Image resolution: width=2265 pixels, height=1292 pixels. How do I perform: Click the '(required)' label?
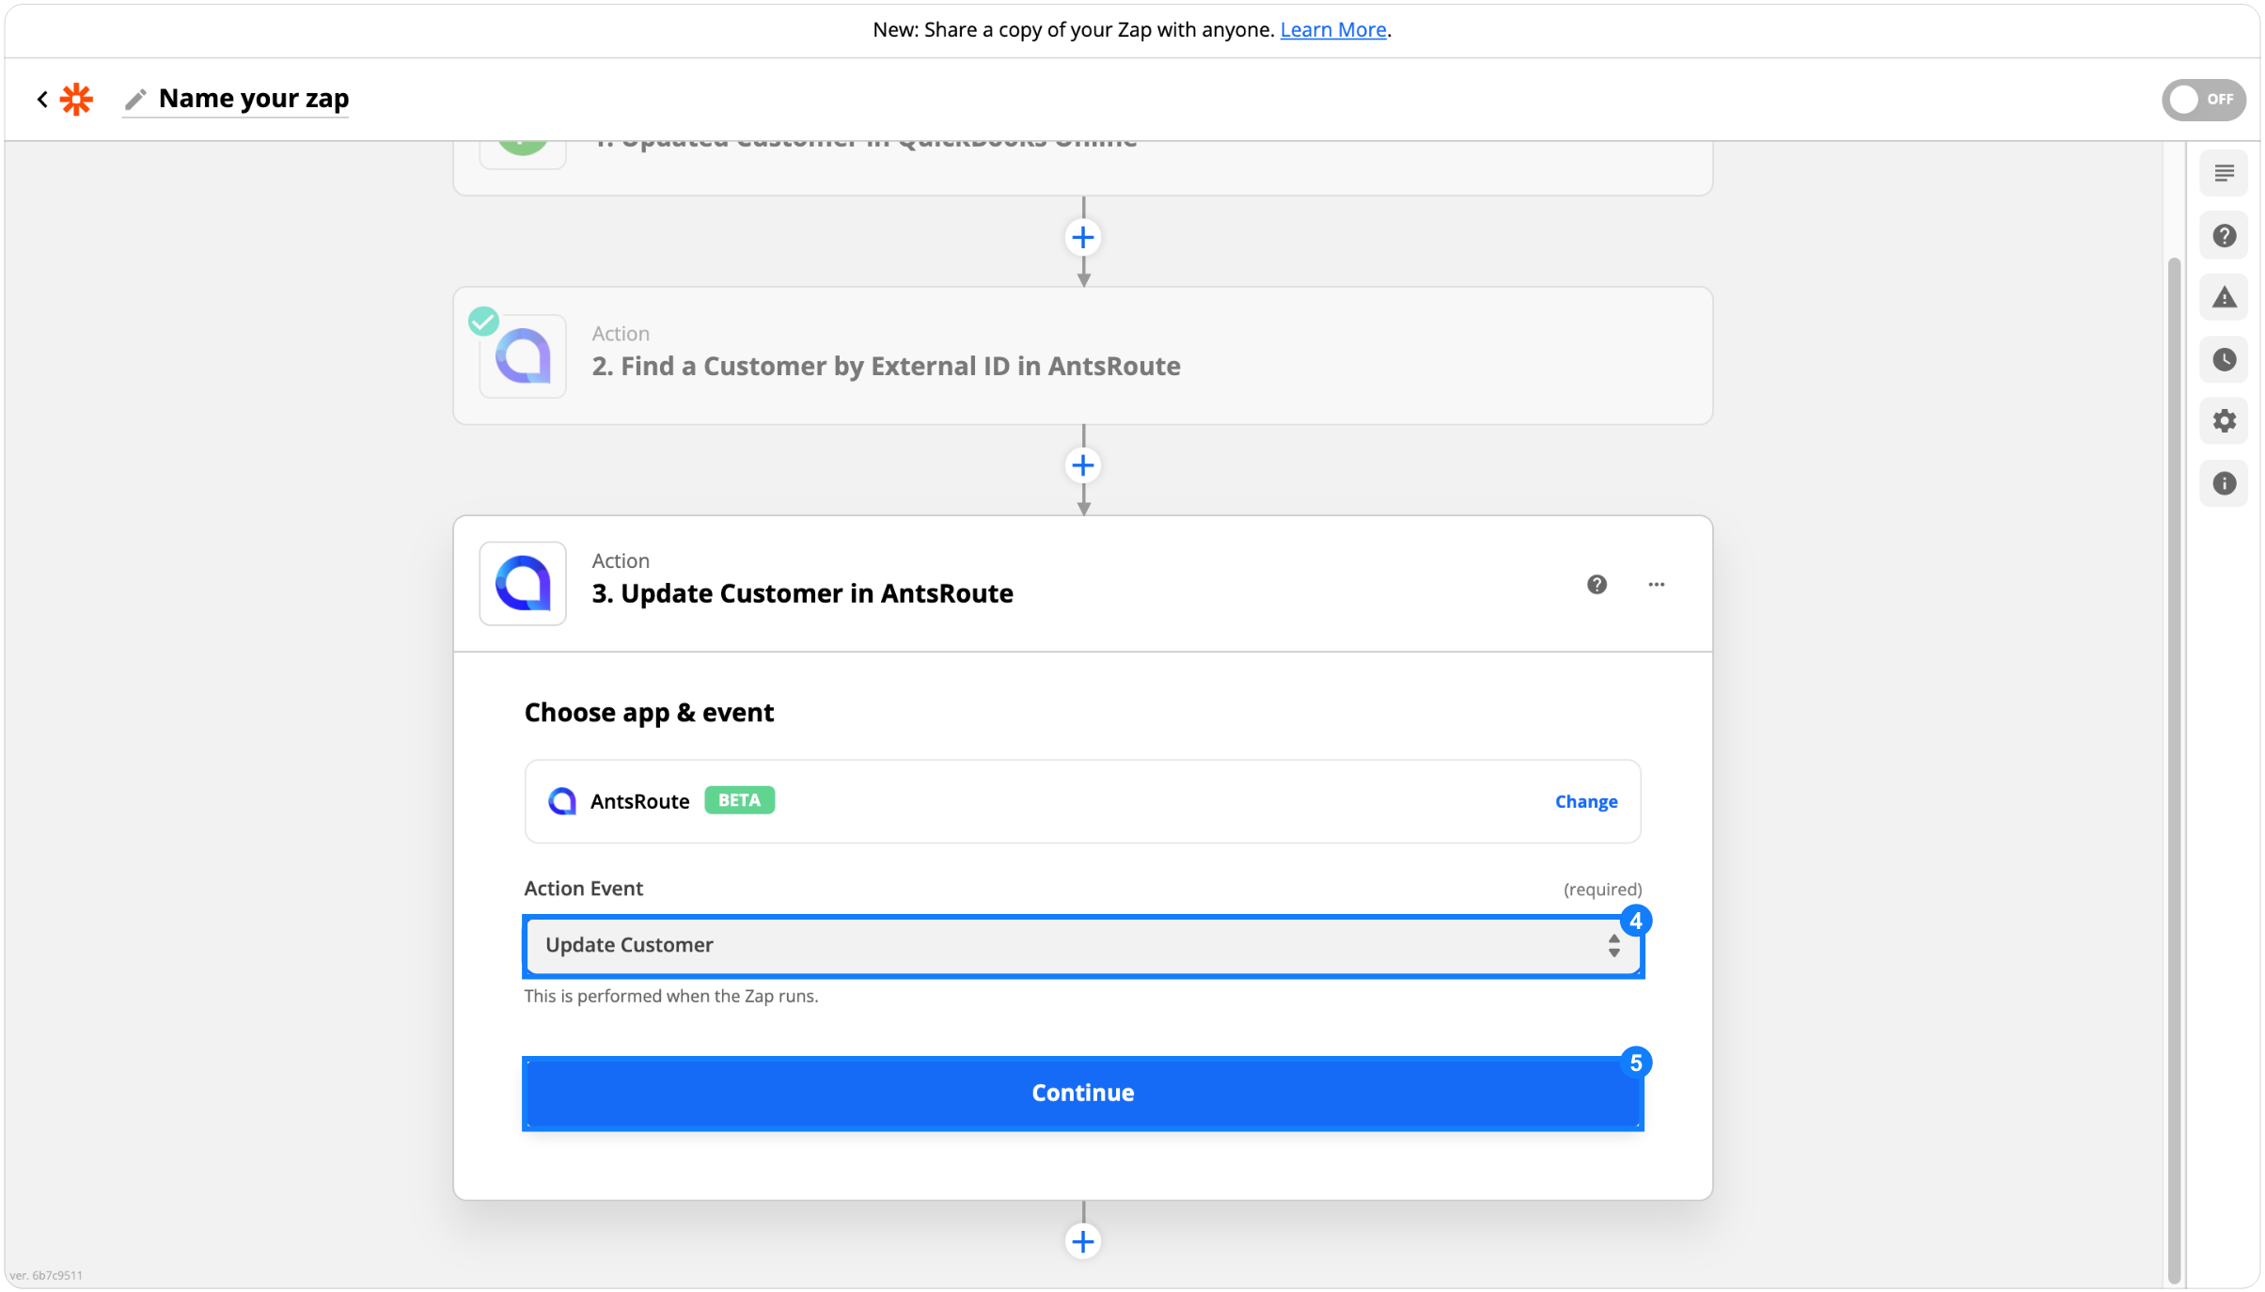[1602, 889]
